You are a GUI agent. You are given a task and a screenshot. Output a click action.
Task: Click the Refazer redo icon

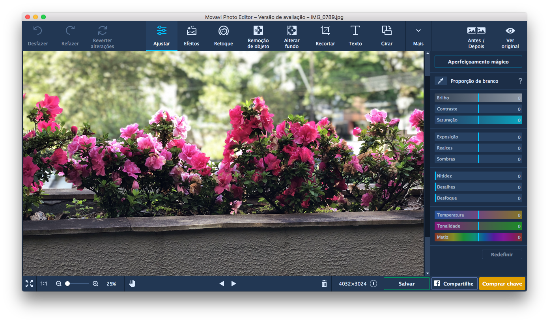pyautogui.click(x=70, y=31)
